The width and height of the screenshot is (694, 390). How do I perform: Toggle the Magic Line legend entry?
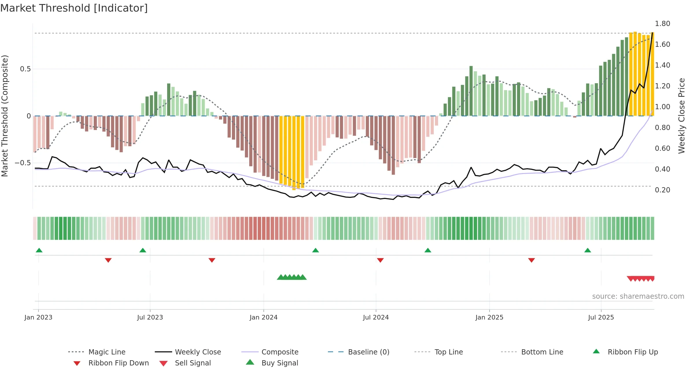tap(97, 352)
